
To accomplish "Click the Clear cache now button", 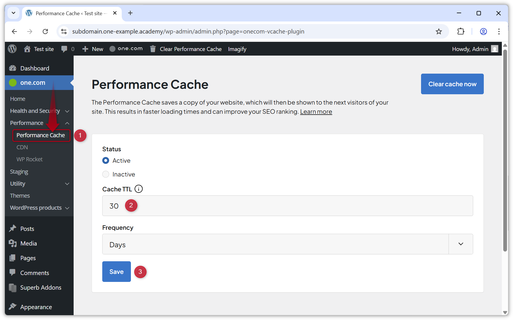I will 452,84.
